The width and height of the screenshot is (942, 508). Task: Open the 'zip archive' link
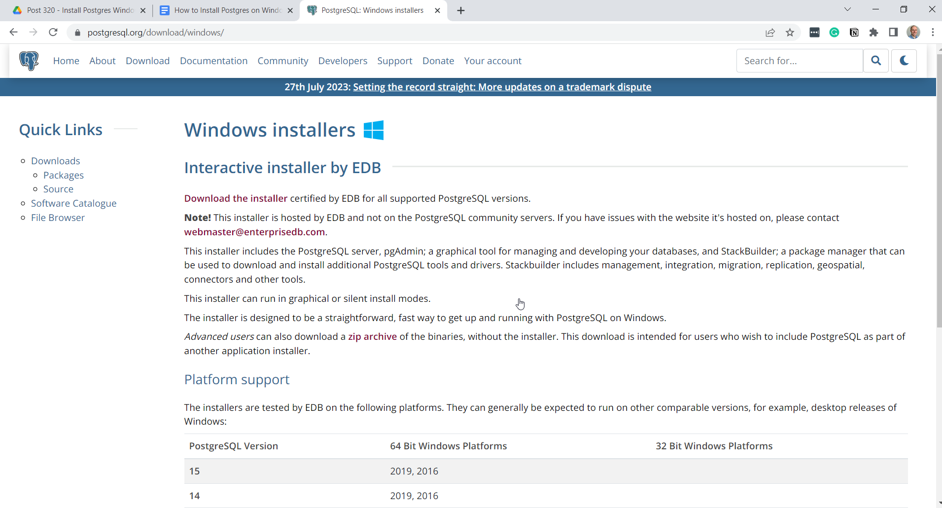[x=372, y=336]
